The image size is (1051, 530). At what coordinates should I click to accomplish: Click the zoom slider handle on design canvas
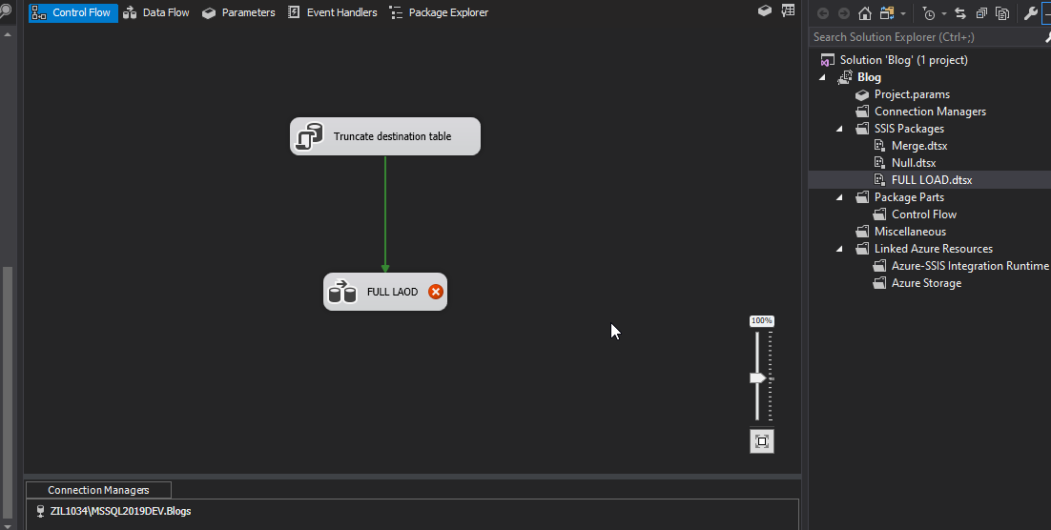(758, 377)
